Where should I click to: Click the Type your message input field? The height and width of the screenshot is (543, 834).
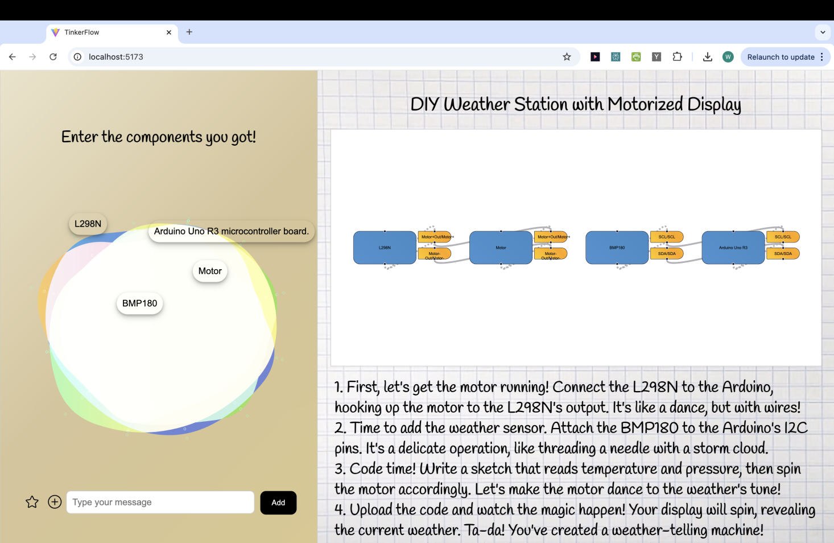pyautogui.click(x=160, y=502)
